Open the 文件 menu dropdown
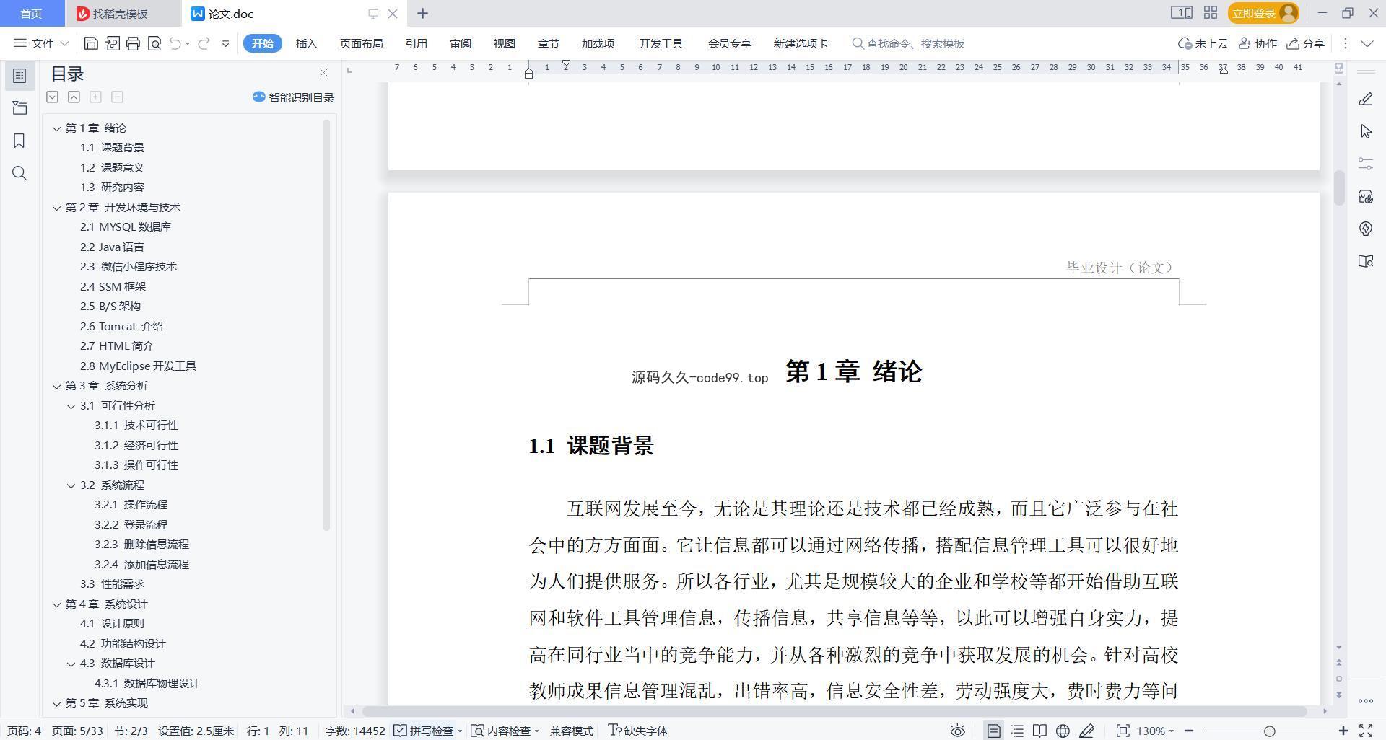The image size is (1386, 740). (x=41, y=43)
